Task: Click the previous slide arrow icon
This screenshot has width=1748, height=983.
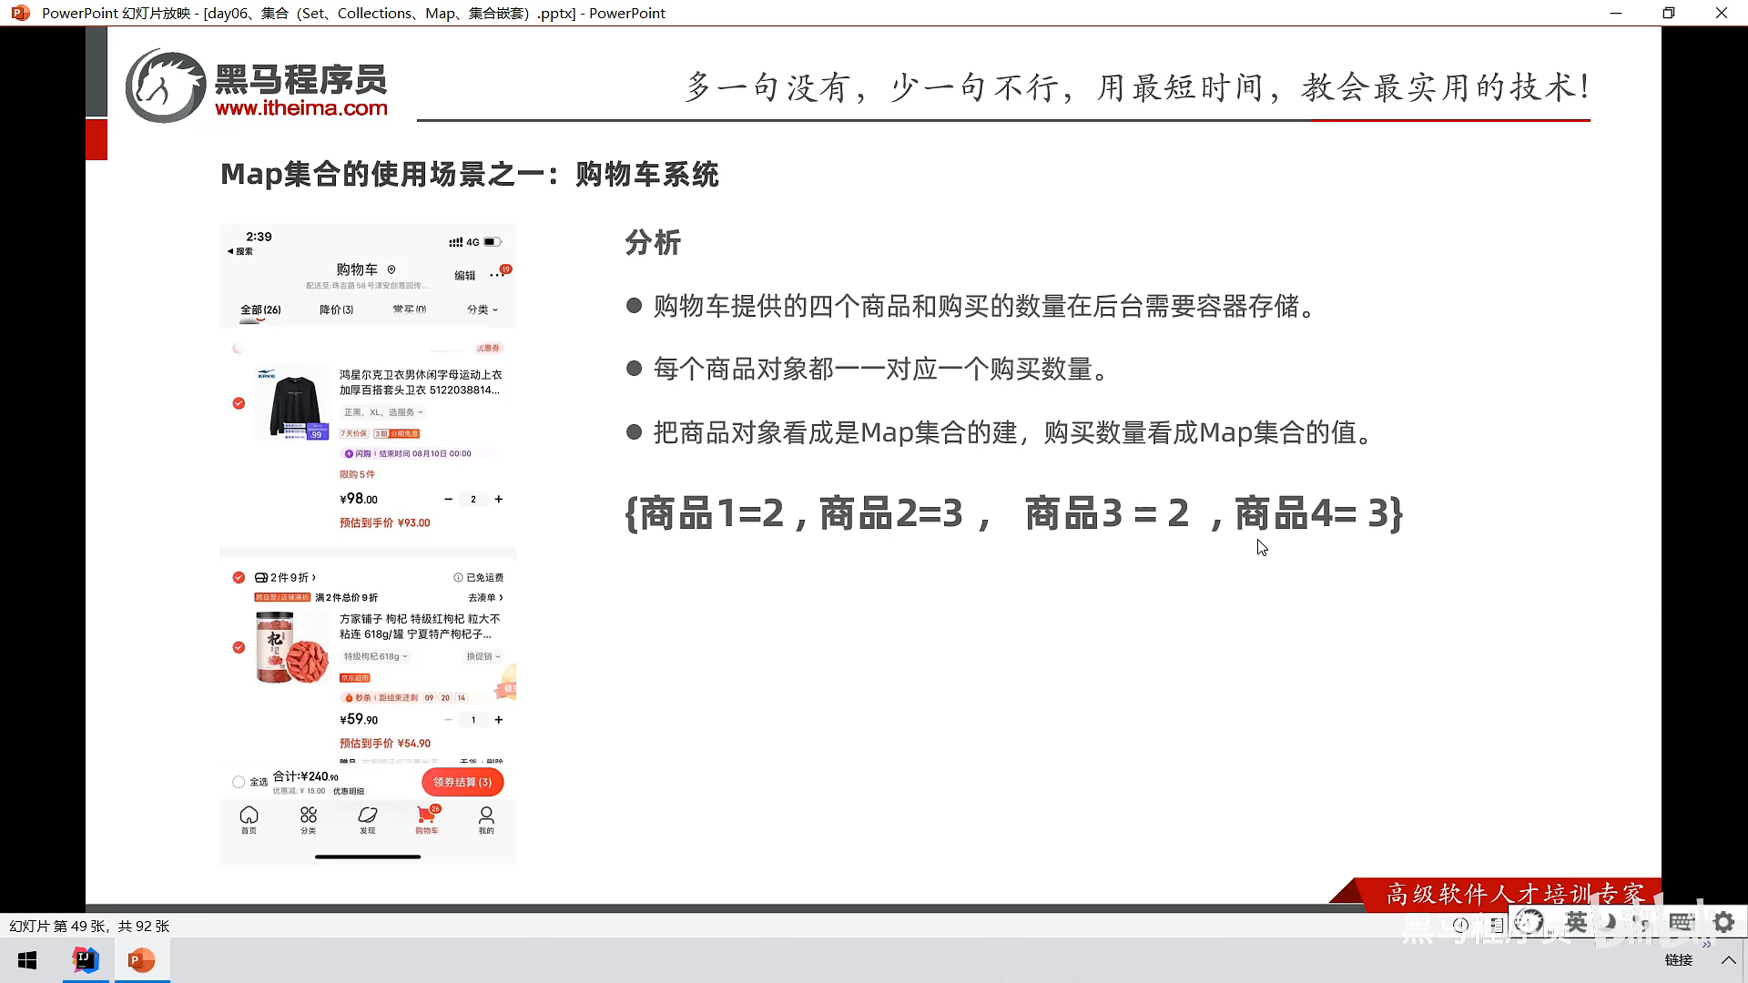Action: 1460,925
